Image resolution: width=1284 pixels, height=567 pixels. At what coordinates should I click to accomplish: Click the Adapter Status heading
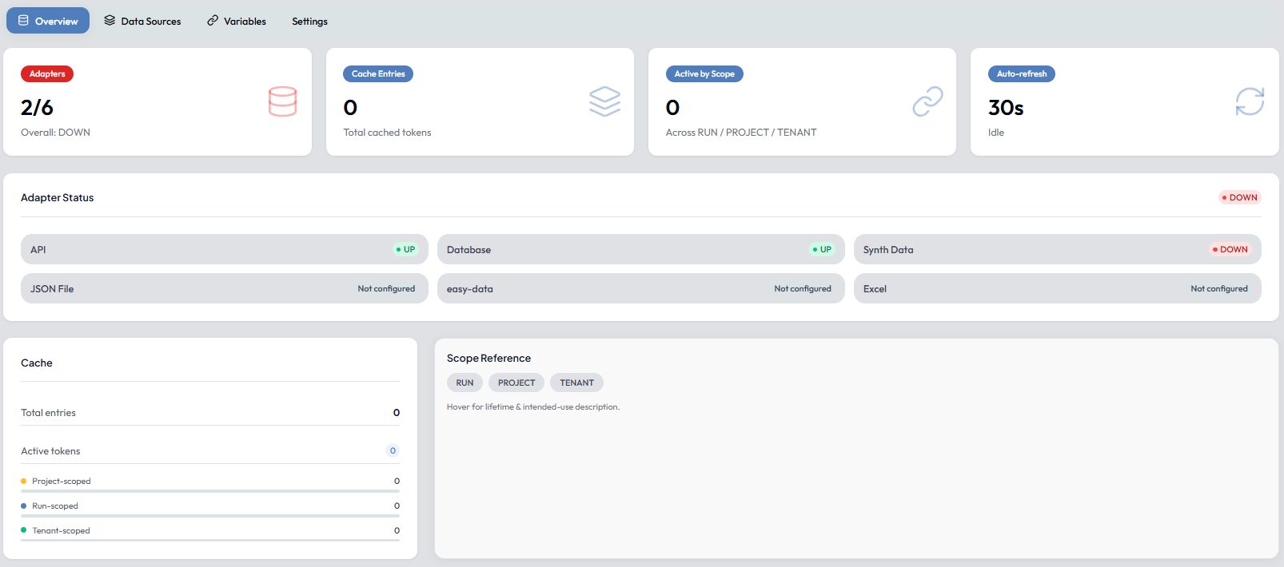tap(57, 197)
